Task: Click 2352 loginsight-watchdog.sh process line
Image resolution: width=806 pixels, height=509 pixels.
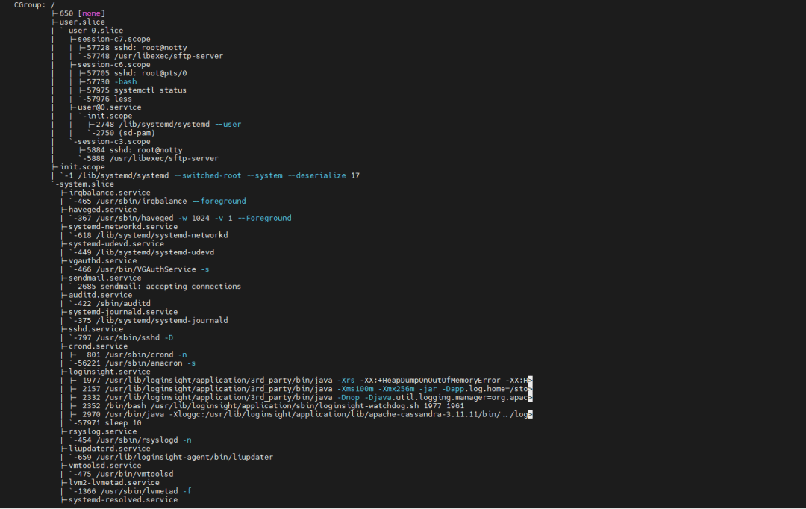Action: (x=273, y=406)
